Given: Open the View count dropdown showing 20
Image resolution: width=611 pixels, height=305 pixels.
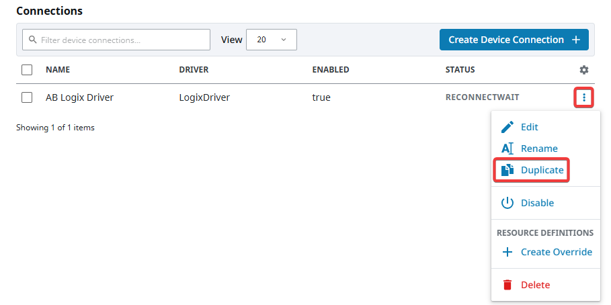Looking at the screenshot, I should 271,40.
